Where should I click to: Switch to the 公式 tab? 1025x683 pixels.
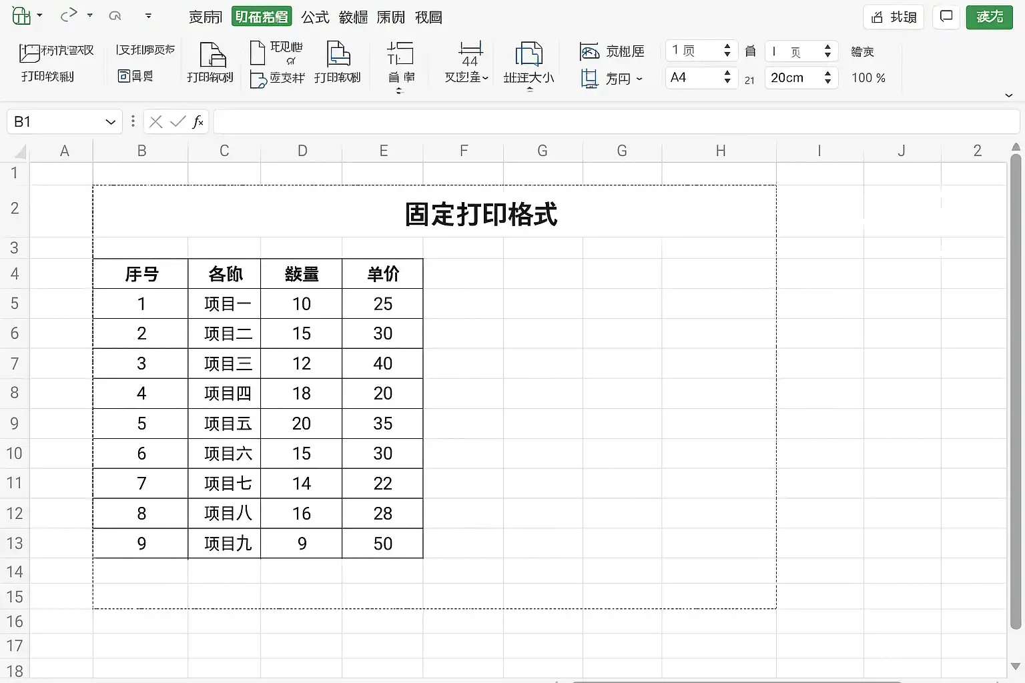coord(315,17)
